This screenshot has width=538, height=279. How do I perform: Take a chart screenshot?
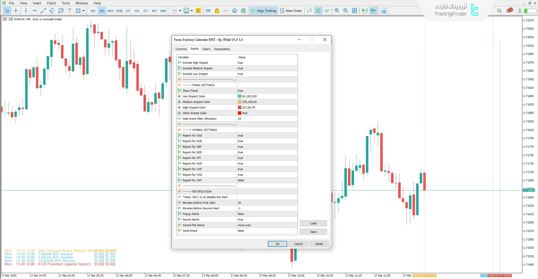click(384, 11)
